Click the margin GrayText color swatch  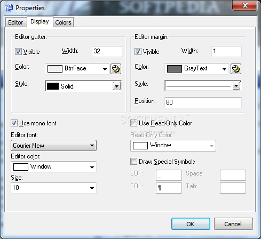point(175,69)
